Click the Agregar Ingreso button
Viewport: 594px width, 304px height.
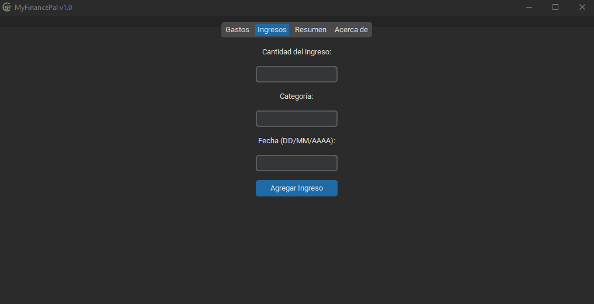(x=297, y=188)
